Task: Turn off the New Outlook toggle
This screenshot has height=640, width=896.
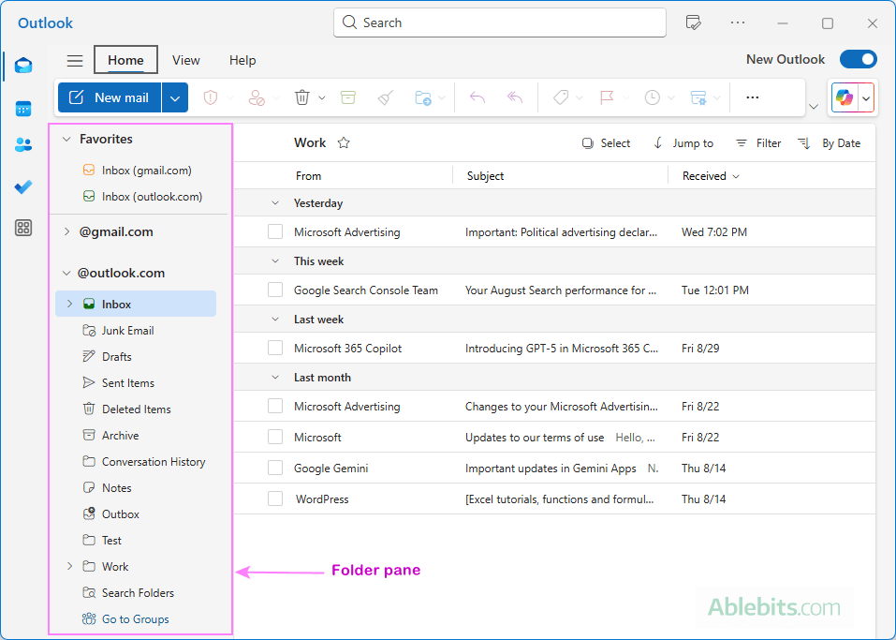Action: 859,59
